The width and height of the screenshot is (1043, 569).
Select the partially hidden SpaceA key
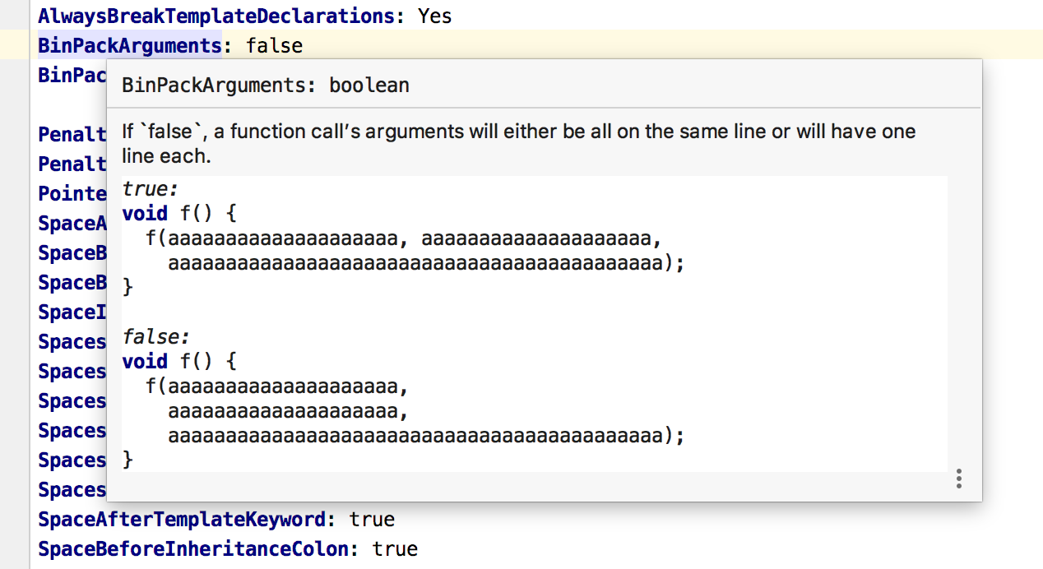click(x=72, y=224)
